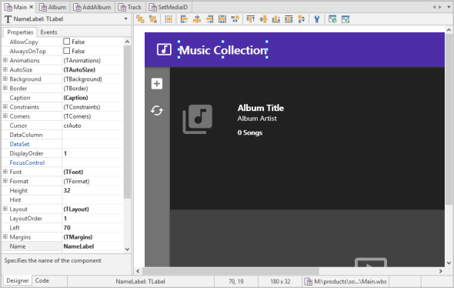Select the Album Artist label

257,119
